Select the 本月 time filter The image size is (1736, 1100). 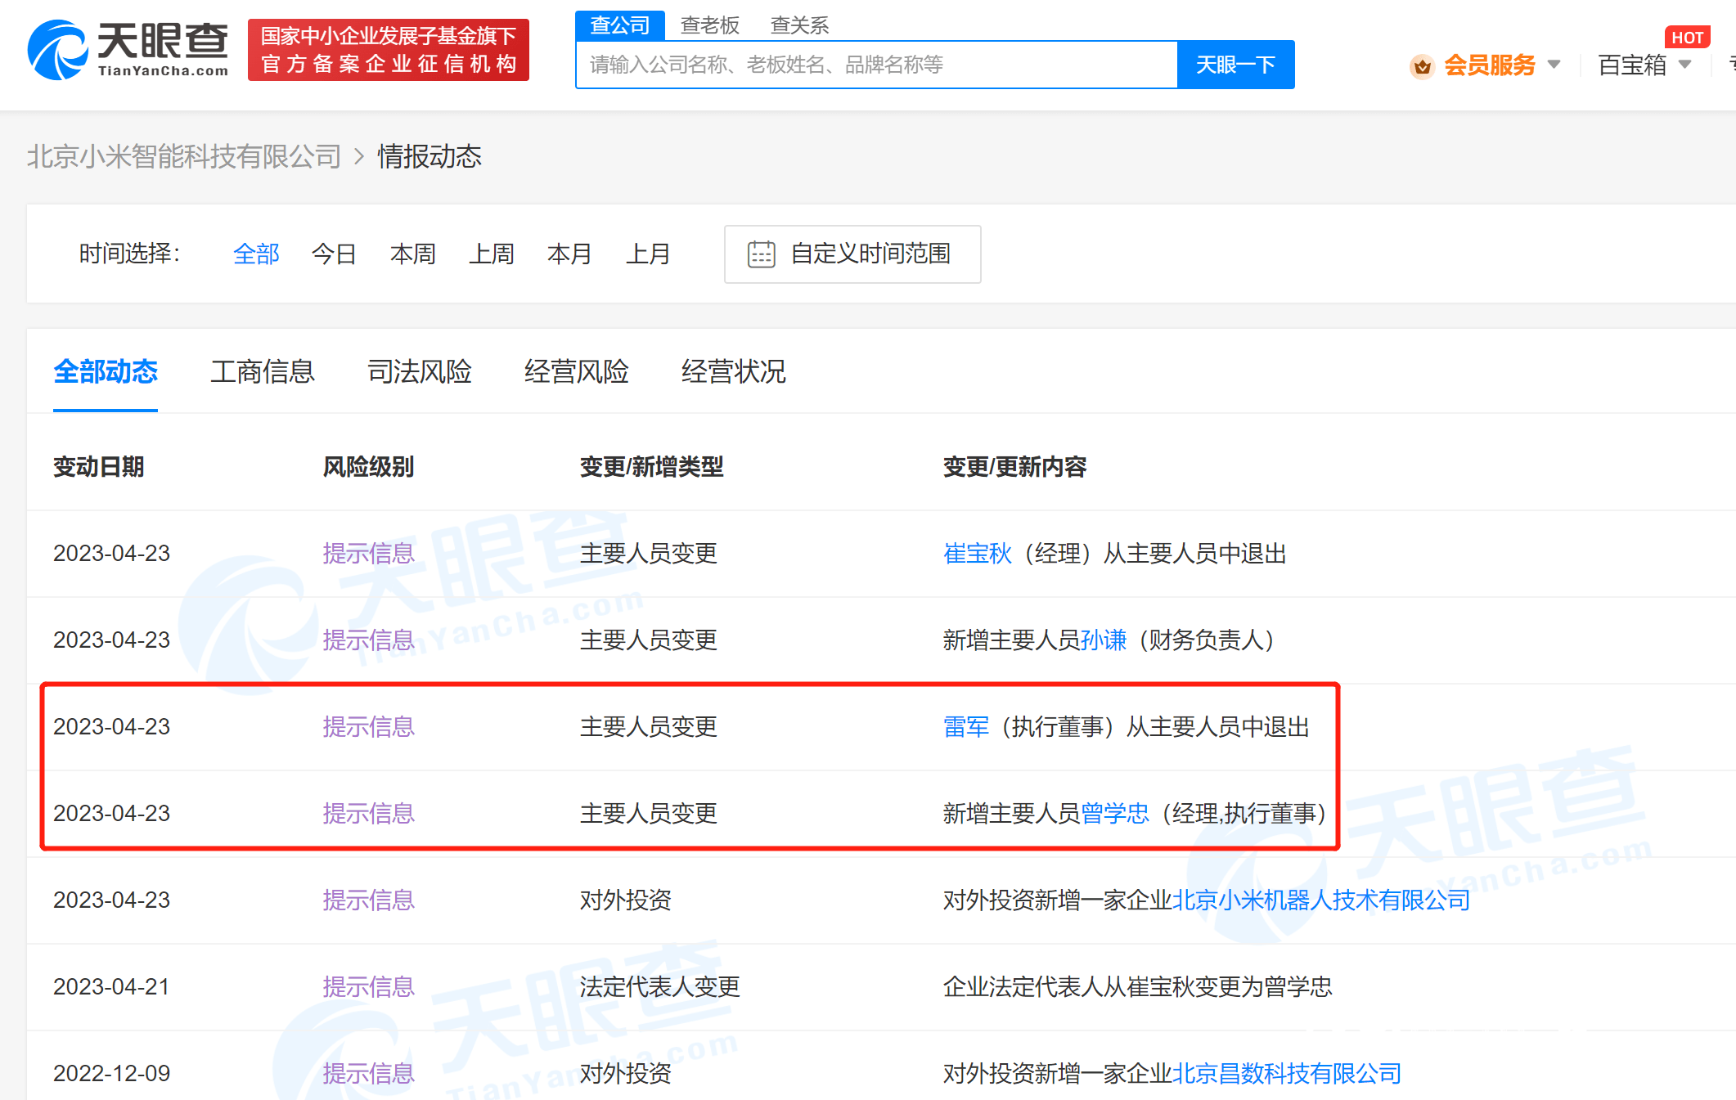pos(569,254)
